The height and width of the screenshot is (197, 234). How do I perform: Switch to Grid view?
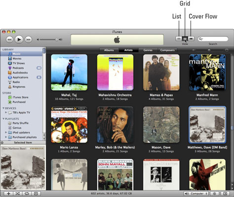185,39
